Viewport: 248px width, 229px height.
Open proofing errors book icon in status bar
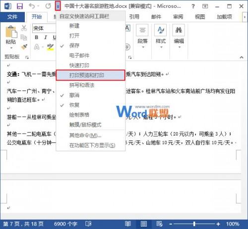point(88,224)
